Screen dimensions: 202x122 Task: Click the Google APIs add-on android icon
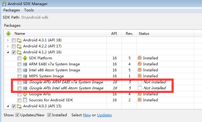25,94
